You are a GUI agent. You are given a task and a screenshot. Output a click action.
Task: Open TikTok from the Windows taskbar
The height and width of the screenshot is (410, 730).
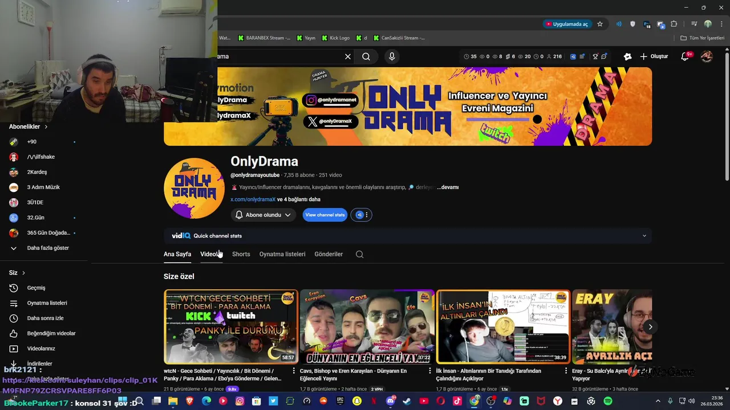click(457, 401)
